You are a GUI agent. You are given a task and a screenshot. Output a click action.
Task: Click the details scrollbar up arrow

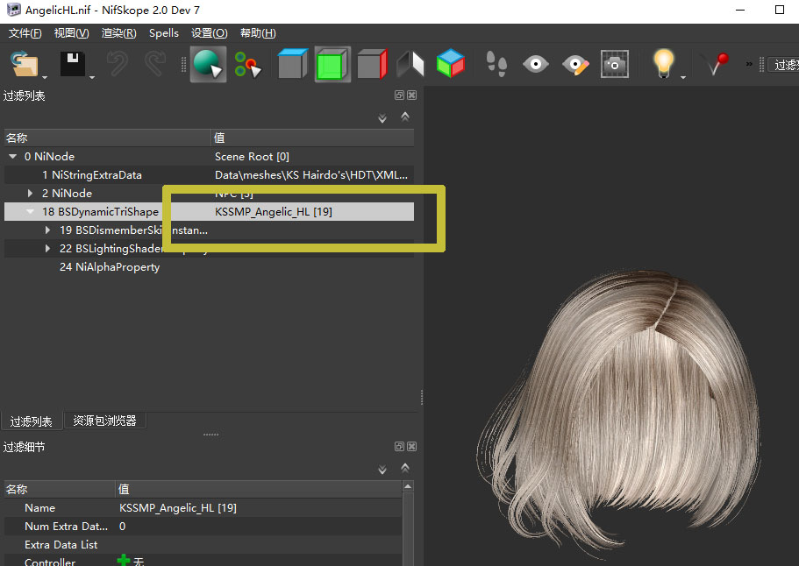point(407,486)
